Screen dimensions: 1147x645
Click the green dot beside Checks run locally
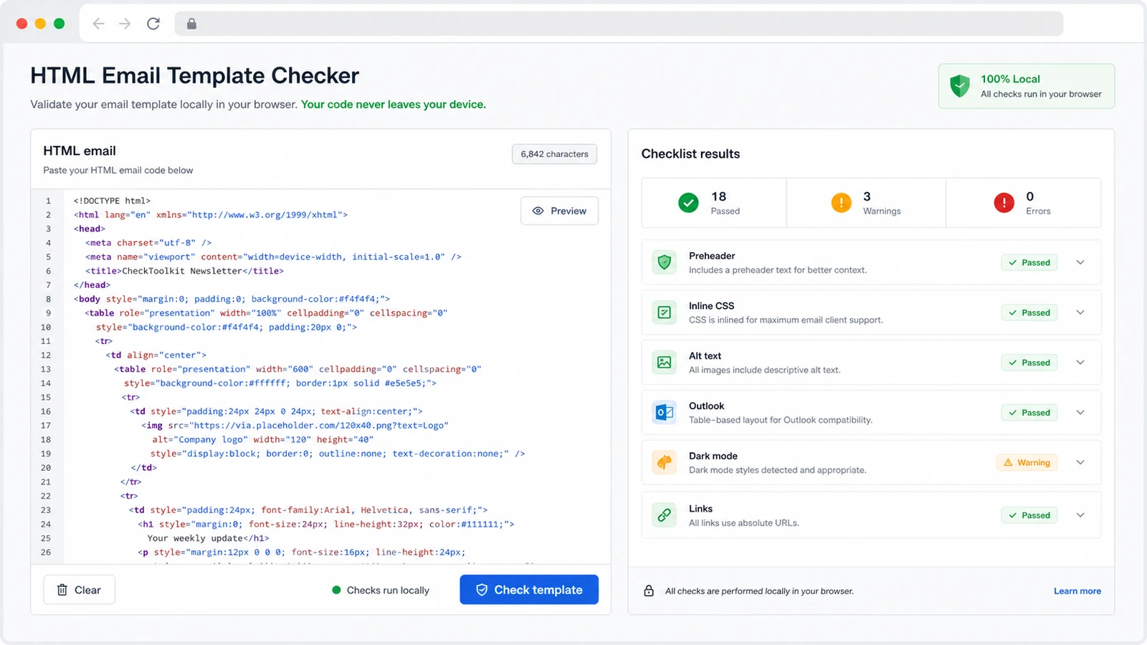[336, 590]
